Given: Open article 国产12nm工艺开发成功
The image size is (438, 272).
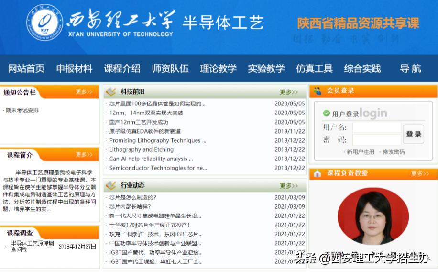Looking at the screenshot, I should pyautogui.click(x=139, y=122).
